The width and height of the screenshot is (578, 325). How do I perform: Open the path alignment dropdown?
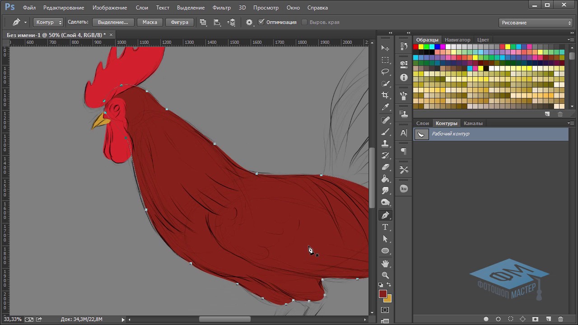click(217, 22)
